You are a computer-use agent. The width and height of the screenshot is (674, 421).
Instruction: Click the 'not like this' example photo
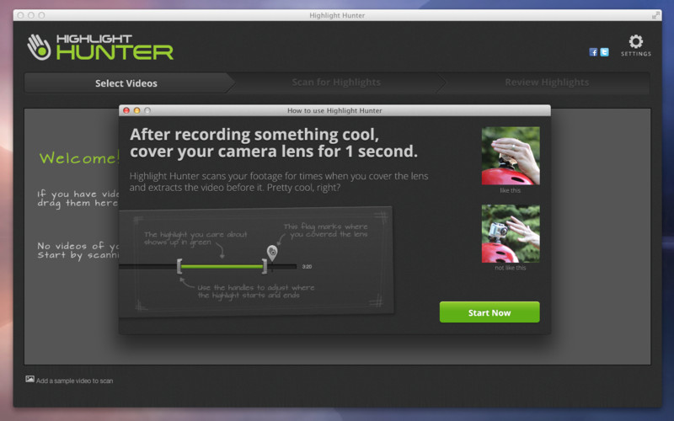click(x=511, y=233)
